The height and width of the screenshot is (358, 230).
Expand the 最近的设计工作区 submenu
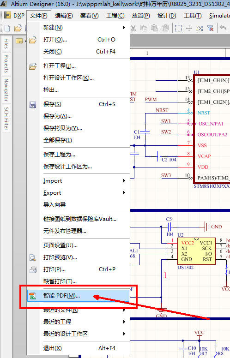(124, 334)
